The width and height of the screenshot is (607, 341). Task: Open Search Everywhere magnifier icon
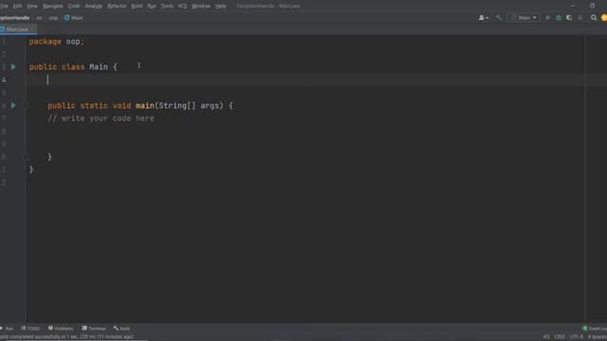click(594, 18)
